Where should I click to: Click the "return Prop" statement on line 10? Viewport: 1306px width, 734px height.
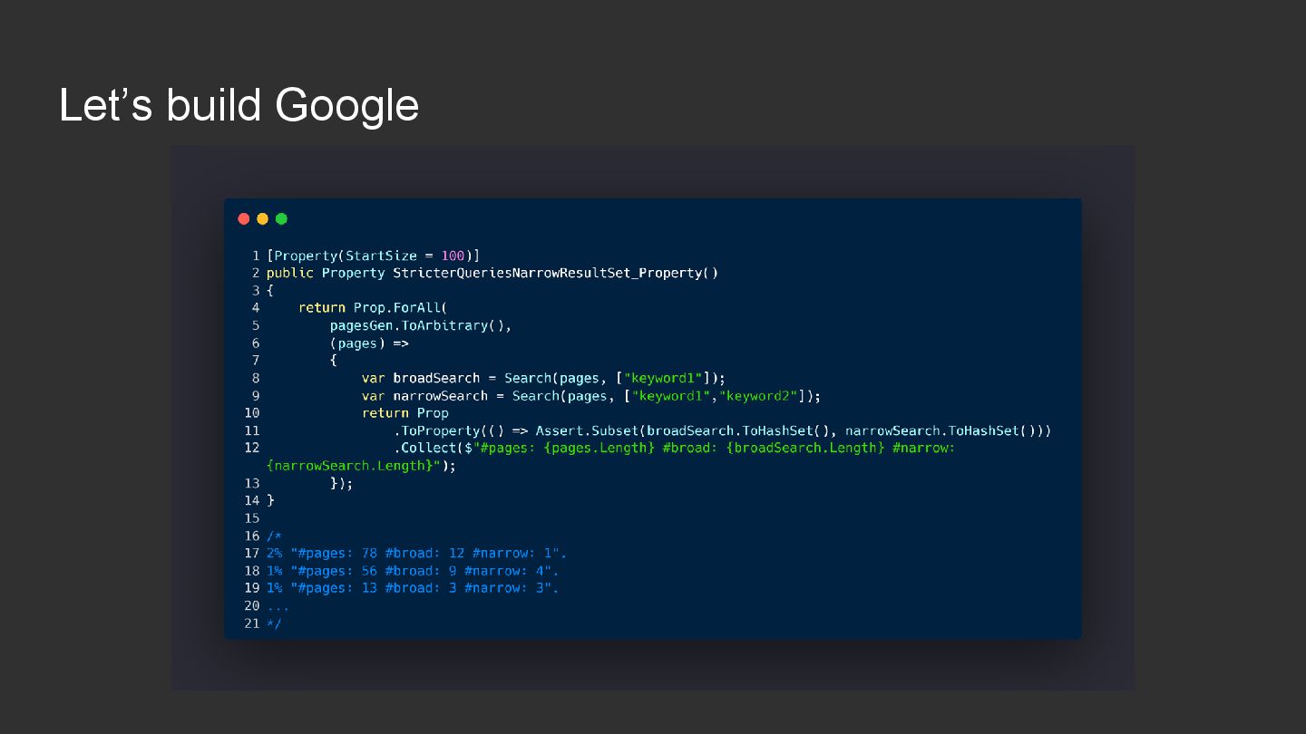tap(404, 412)
